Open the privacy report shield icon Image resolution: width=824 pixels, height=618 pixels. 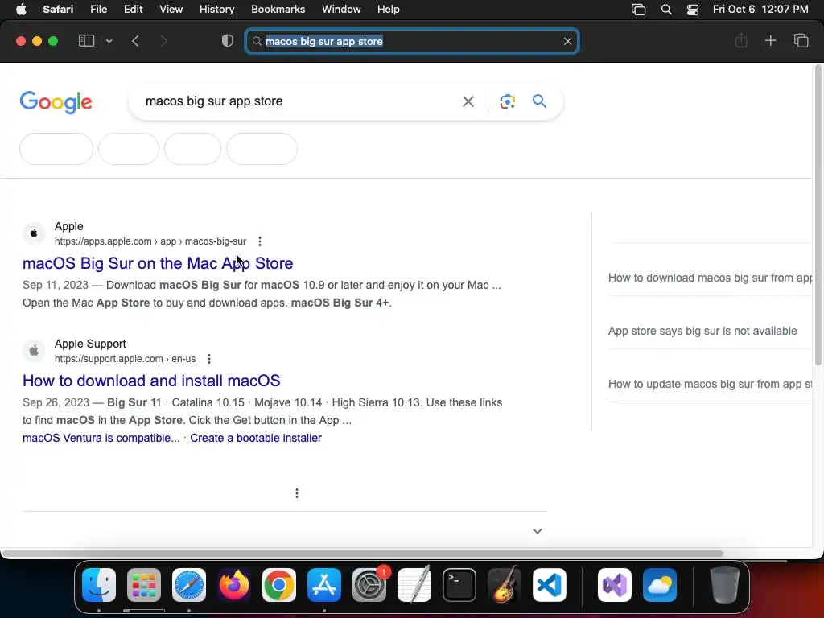point(228,41)
